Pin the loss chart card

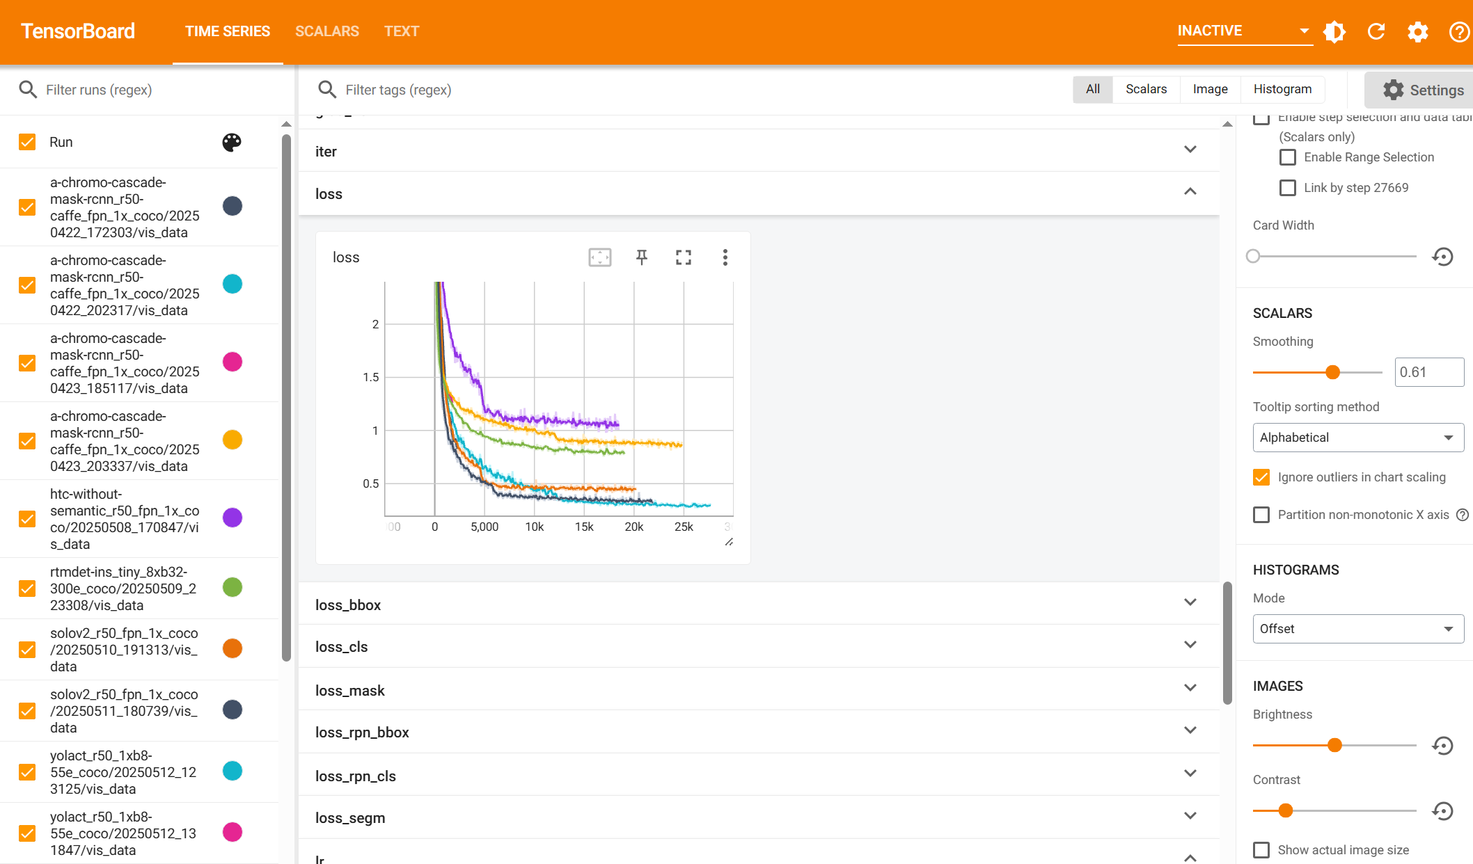(x=641, y=257)
